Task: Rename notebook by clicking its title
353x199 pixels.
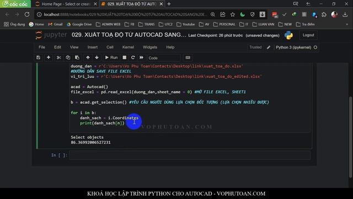Action: click(x=129, y=35)
